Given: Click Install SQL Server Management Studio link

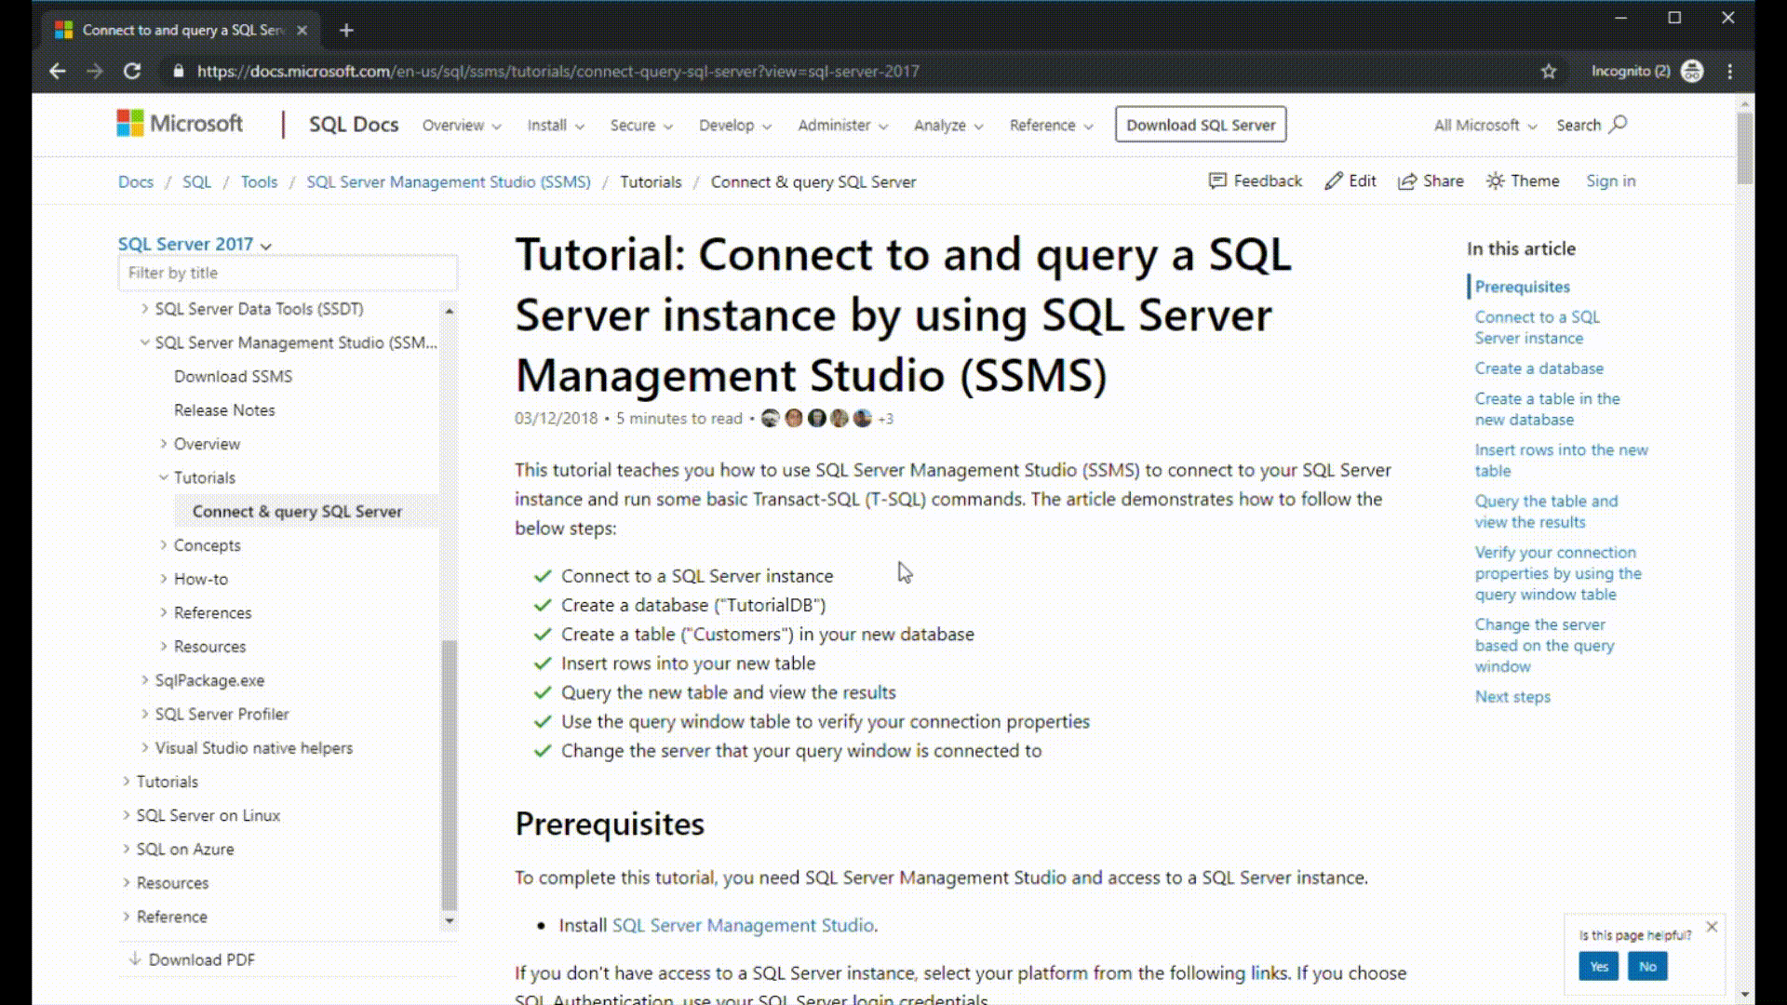Looking at the screenshot, I should pos(741,925).
